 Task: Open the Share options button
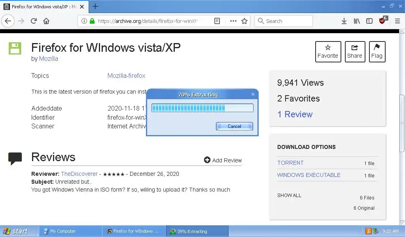point(355,52)
